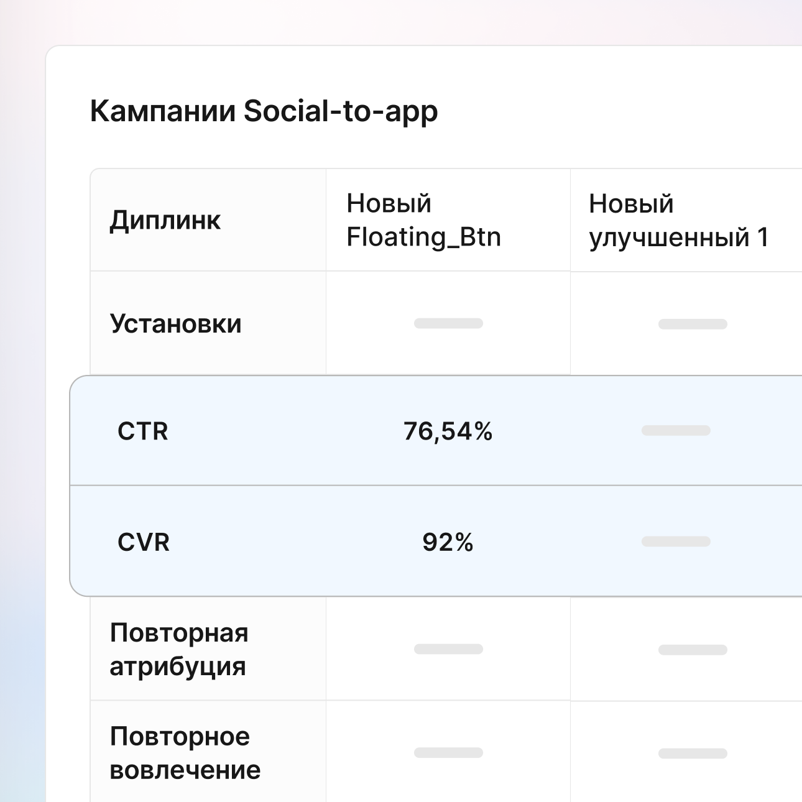Screen dimensions: 802x802
Task: Select the CVR row label
Action: tap(143, 542)
